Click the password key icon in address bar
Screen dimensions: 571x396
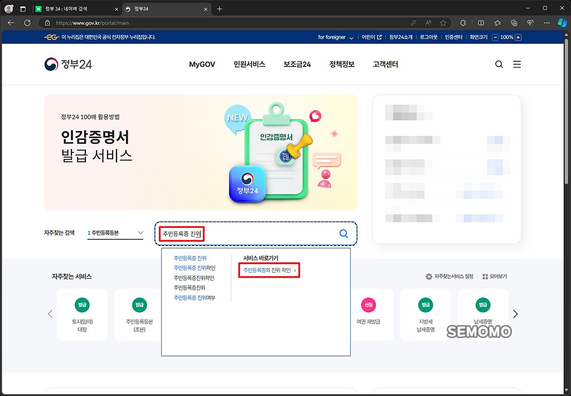[x=413, y=23]
